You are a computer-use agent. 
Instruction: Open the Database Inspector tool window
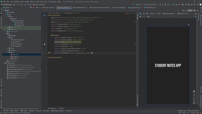coord(57,111)
